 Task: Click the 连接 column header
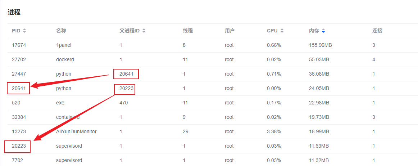[x=377, y=31]
